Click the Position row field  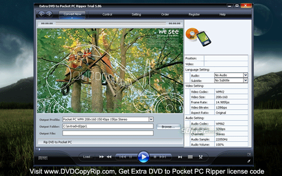(226, 58)
